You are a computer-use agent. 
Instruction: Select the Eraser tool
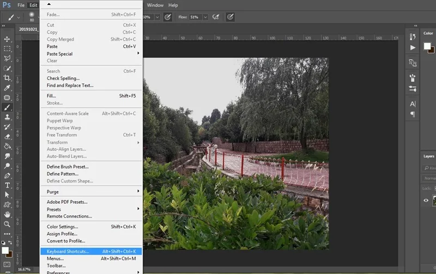7,136
